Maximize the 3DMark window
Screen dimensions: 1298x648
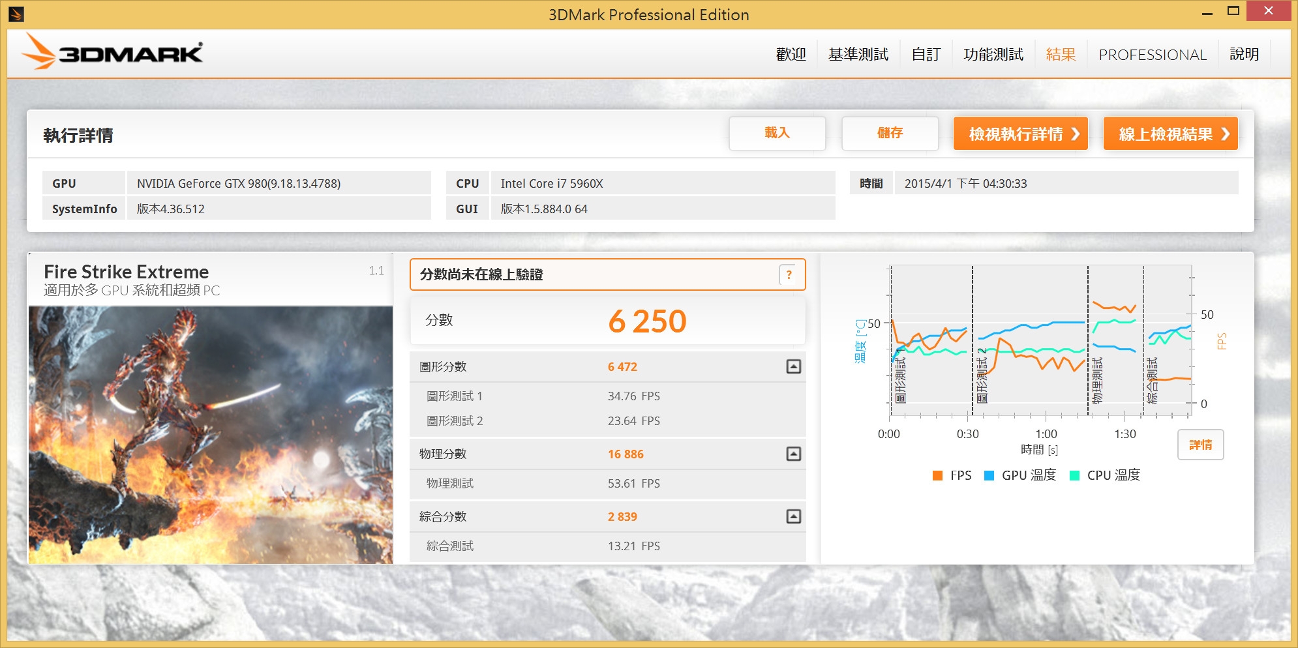[x=1233, y=11]
